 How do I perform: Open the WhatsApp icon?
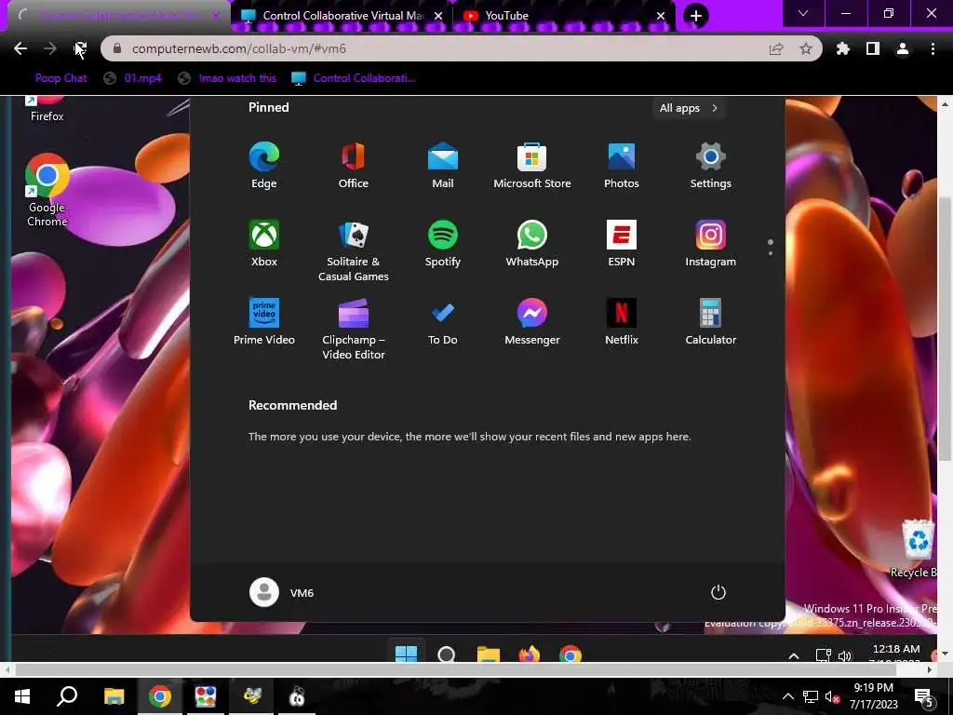click(x=531, y=243)
